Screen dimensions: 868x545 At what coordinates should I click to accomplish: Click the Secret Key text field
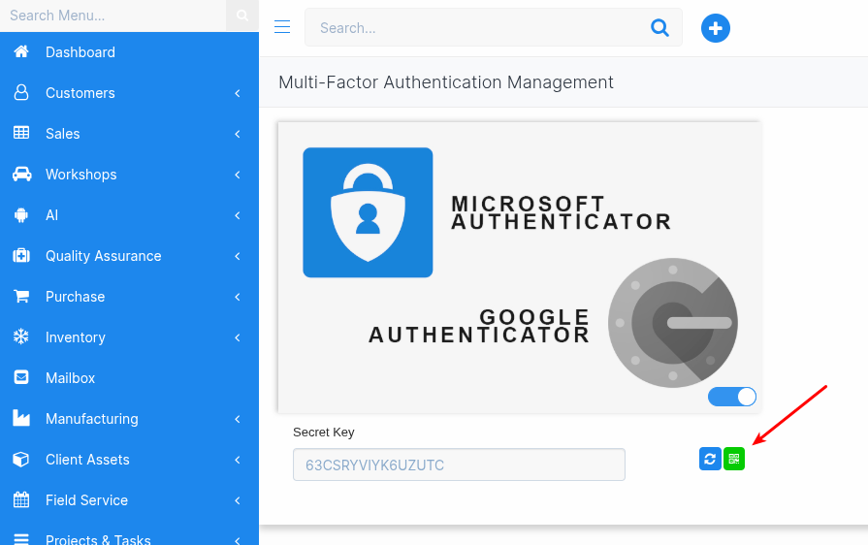tap(459, 465)
